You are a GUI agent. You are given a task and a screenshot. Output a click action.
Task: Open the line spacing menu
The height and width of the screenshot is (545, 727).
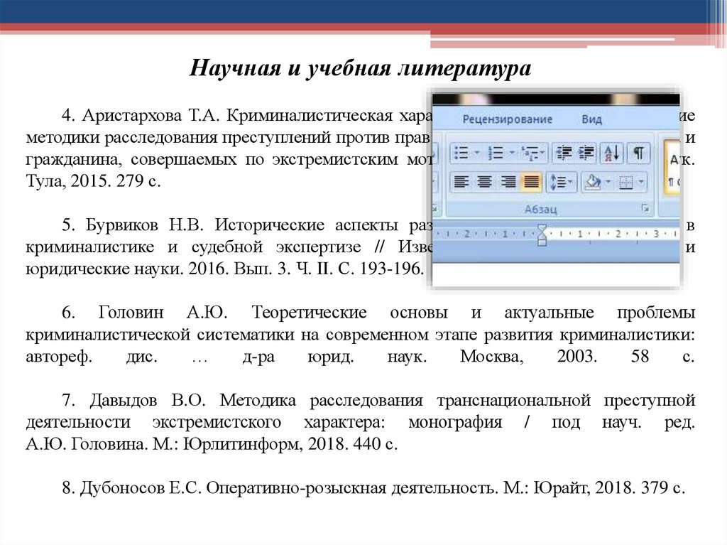click(562, 181)
